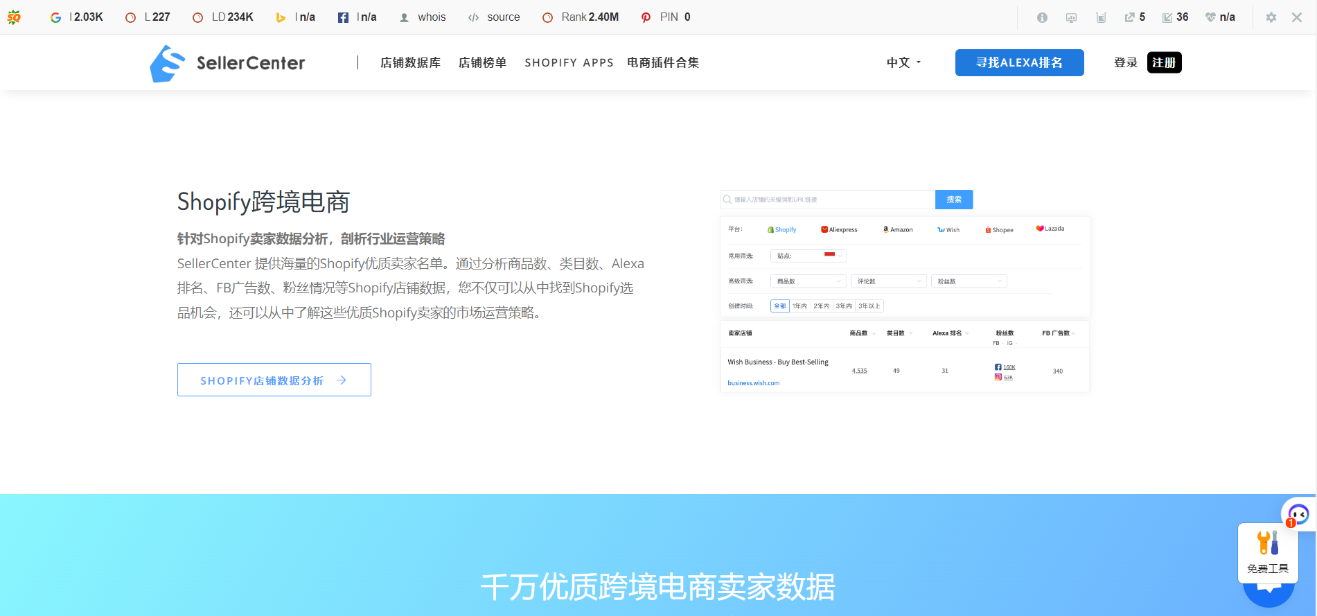Go to the SellerCenter home logo
The height and width of the screenshot is (616, 1317).
pos(227,63)
